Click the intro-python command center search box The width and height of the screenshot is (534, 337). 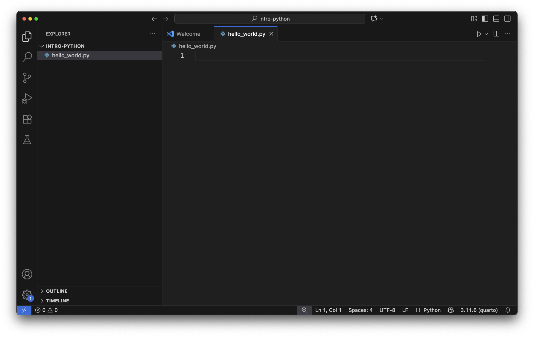[x=270, y=19]
